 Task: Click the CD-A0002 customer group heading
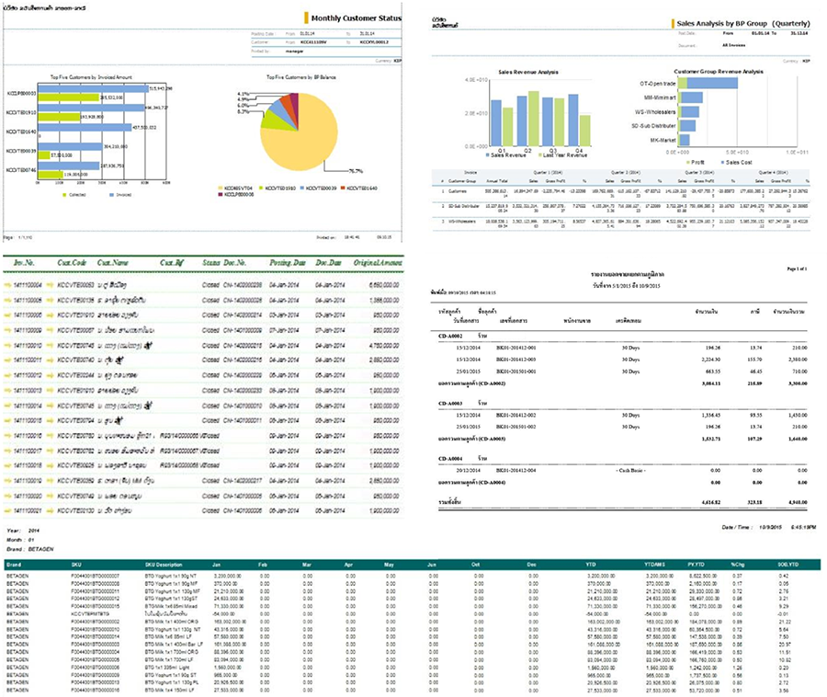[x=450, y=337]
